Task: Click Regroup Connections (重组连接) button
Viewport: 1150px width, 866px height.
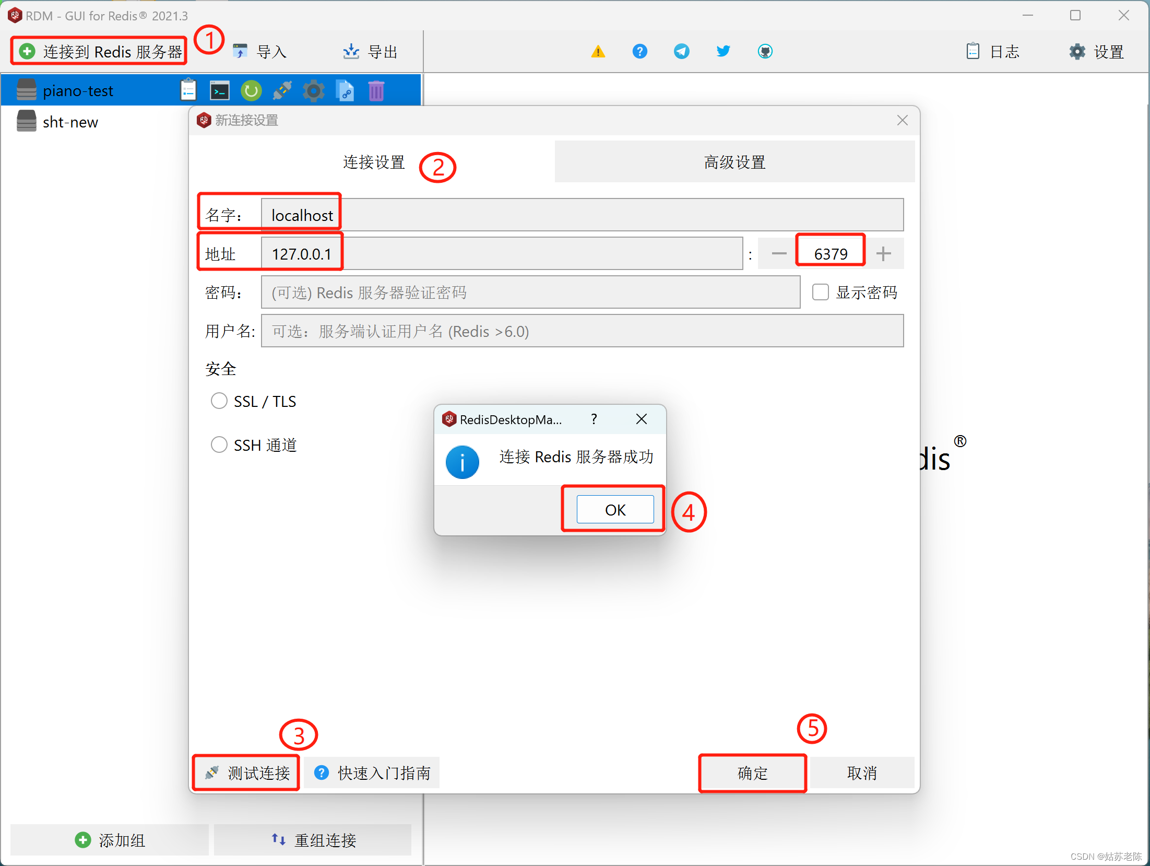Action: click(313, 840)
